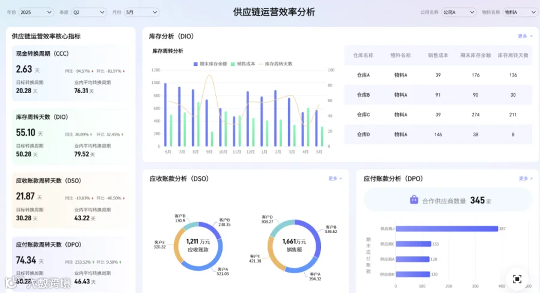Screen dimensions: 540x293
Task: Click 客户A 394.32 label in 销售额 donut
Action: pos(315,276)
